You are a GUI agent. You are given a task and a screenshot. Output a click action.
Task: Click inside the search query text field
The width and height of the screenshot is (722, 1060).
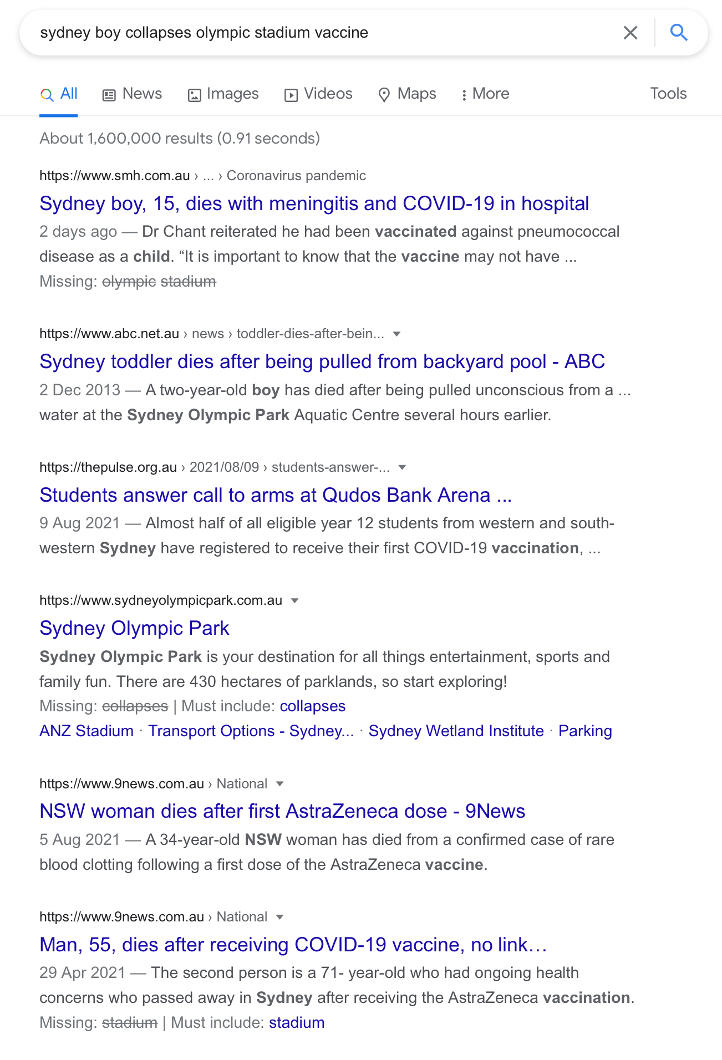(322, 33)
